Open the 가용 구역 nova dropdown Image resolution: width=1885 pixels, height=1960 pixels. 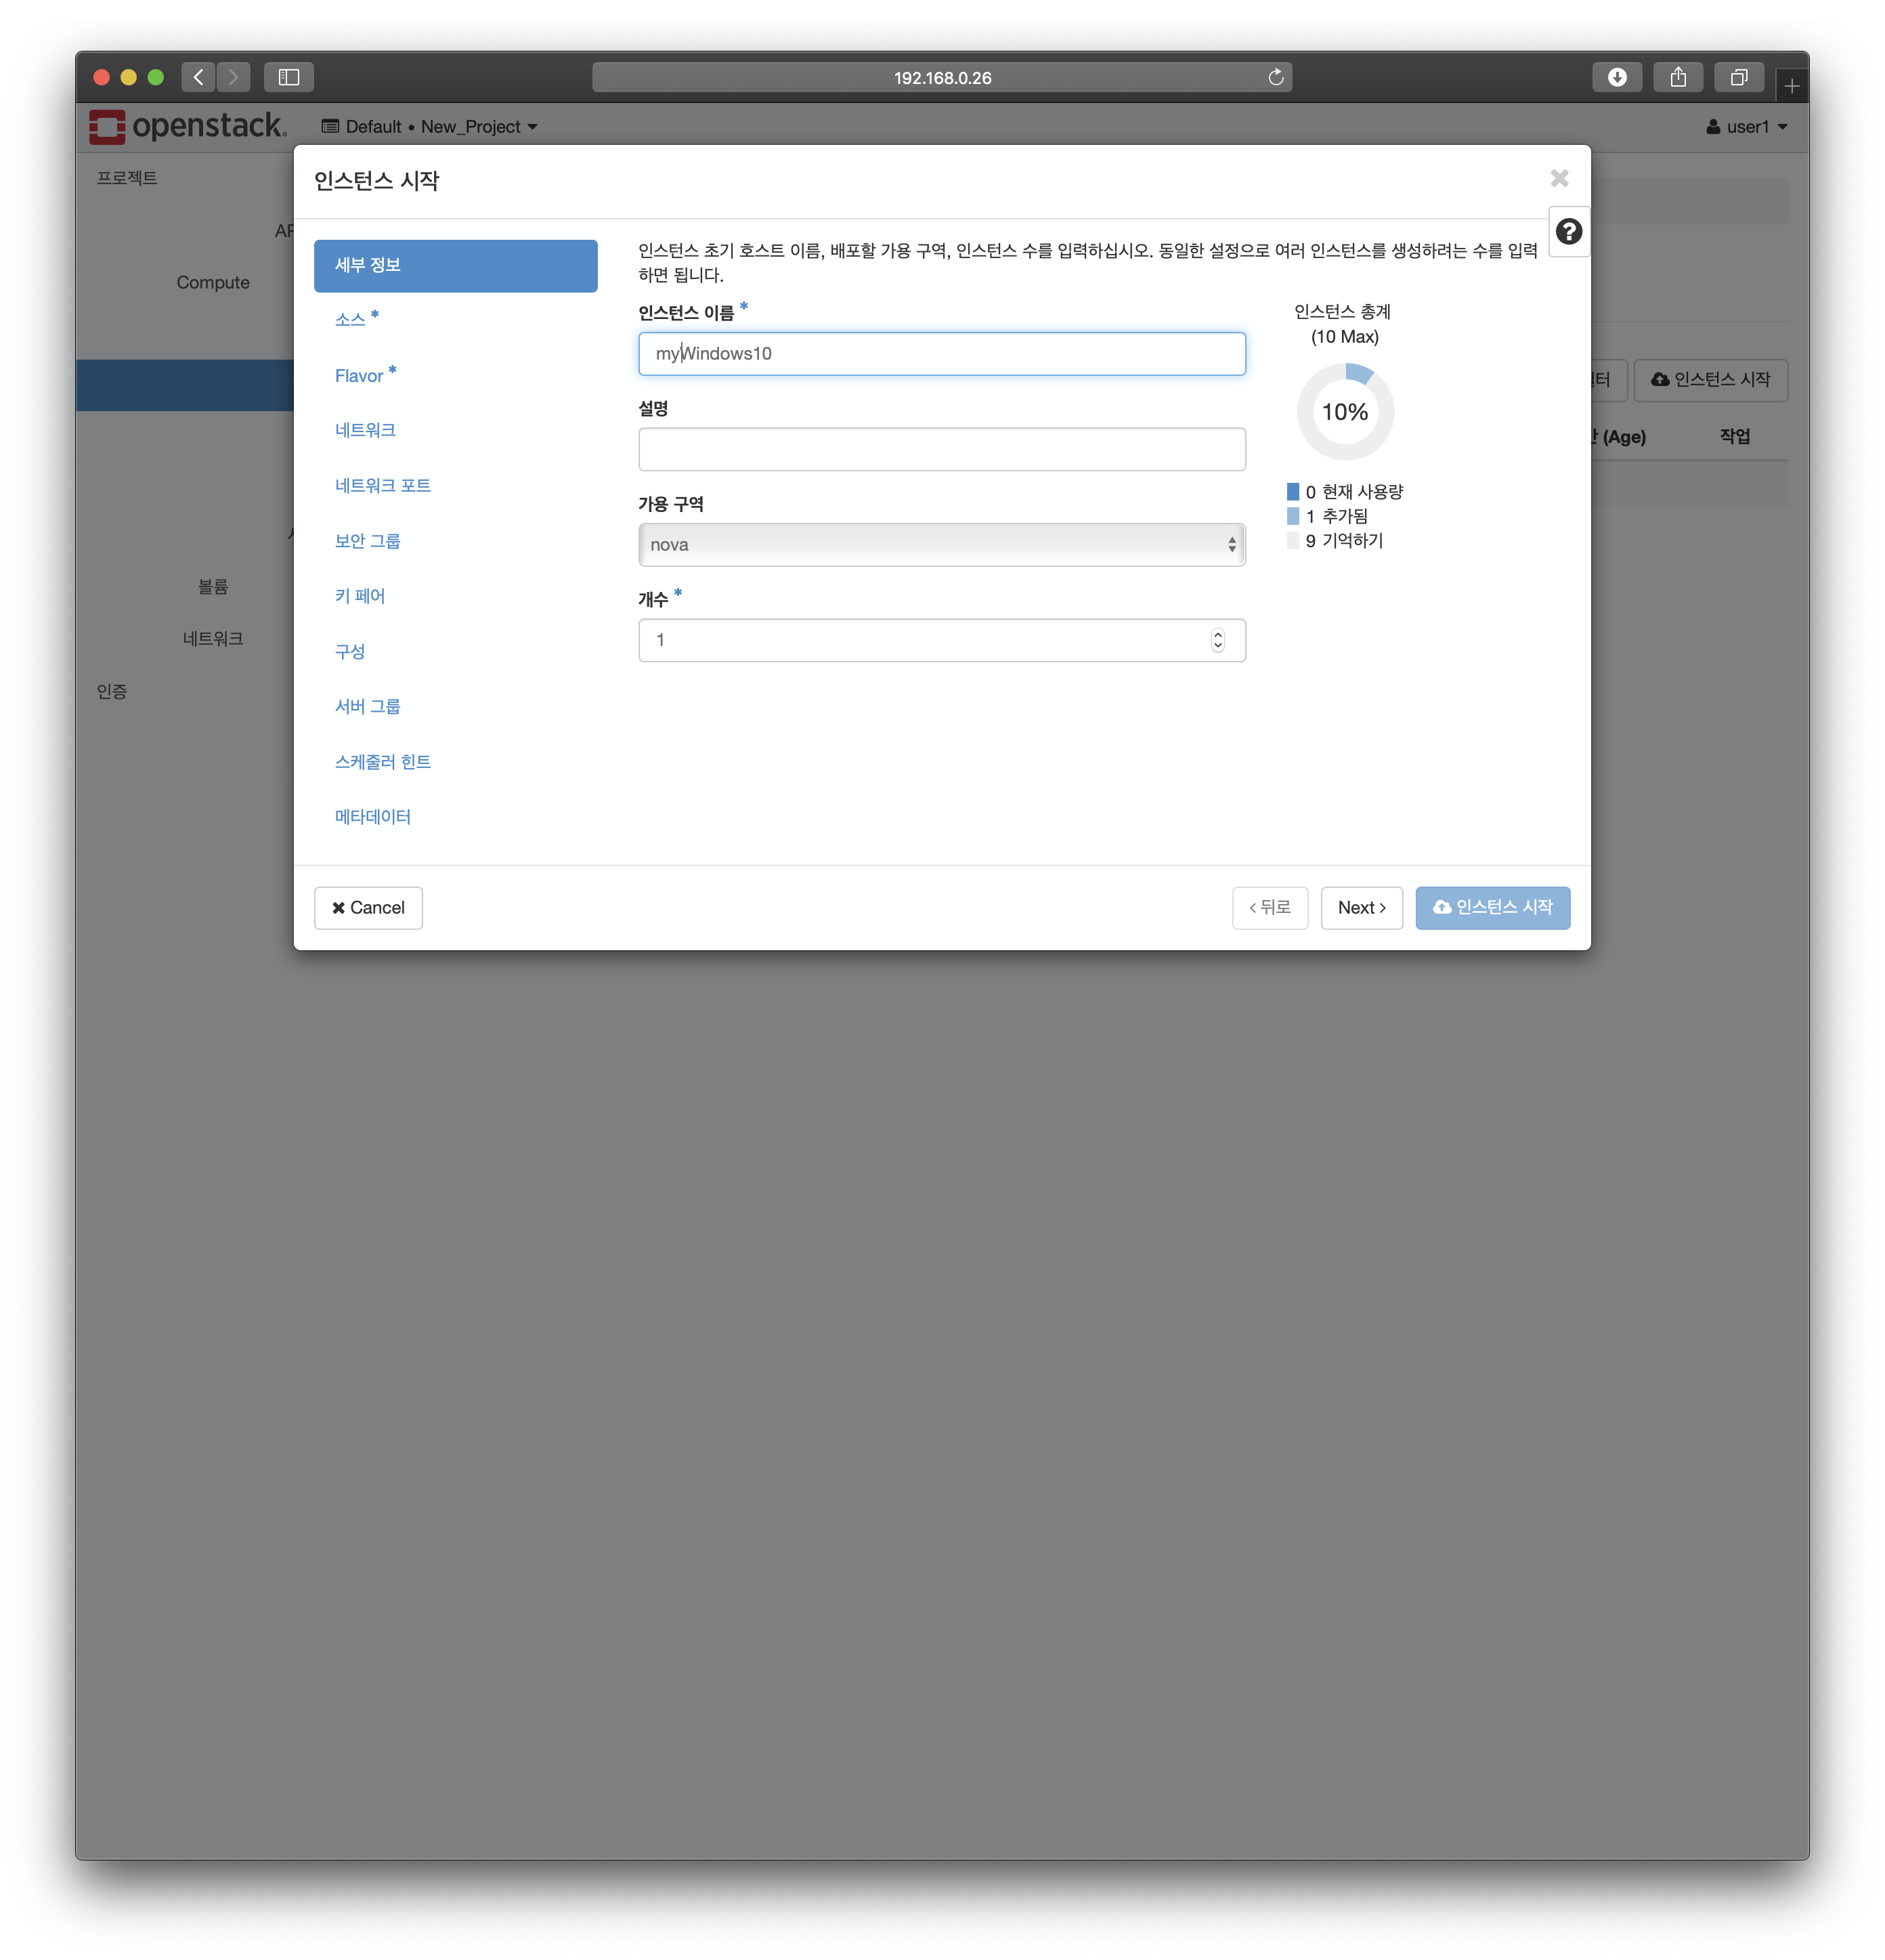[x=940, y=545]
